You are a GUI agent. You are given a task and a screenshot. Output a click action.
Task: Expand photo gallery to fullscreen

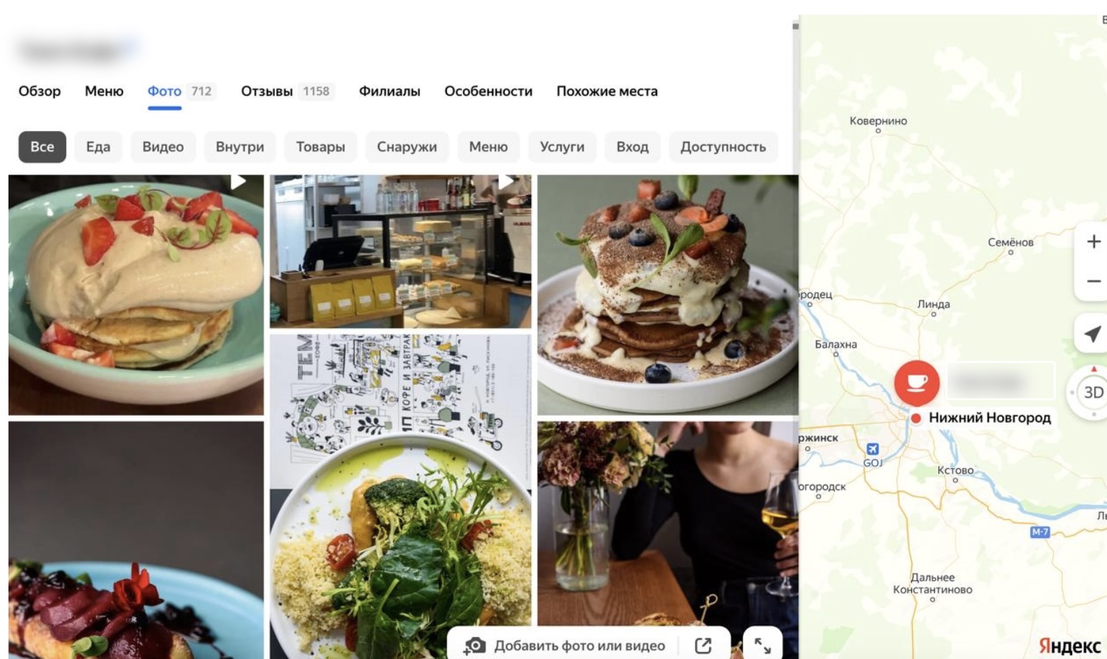tap(762, 645)
